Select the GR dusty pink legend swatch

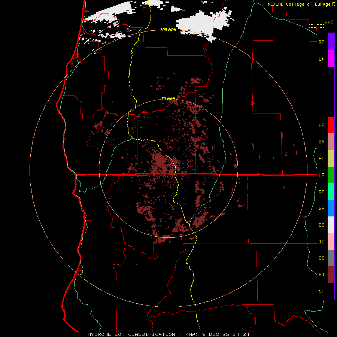click(331, 142)
